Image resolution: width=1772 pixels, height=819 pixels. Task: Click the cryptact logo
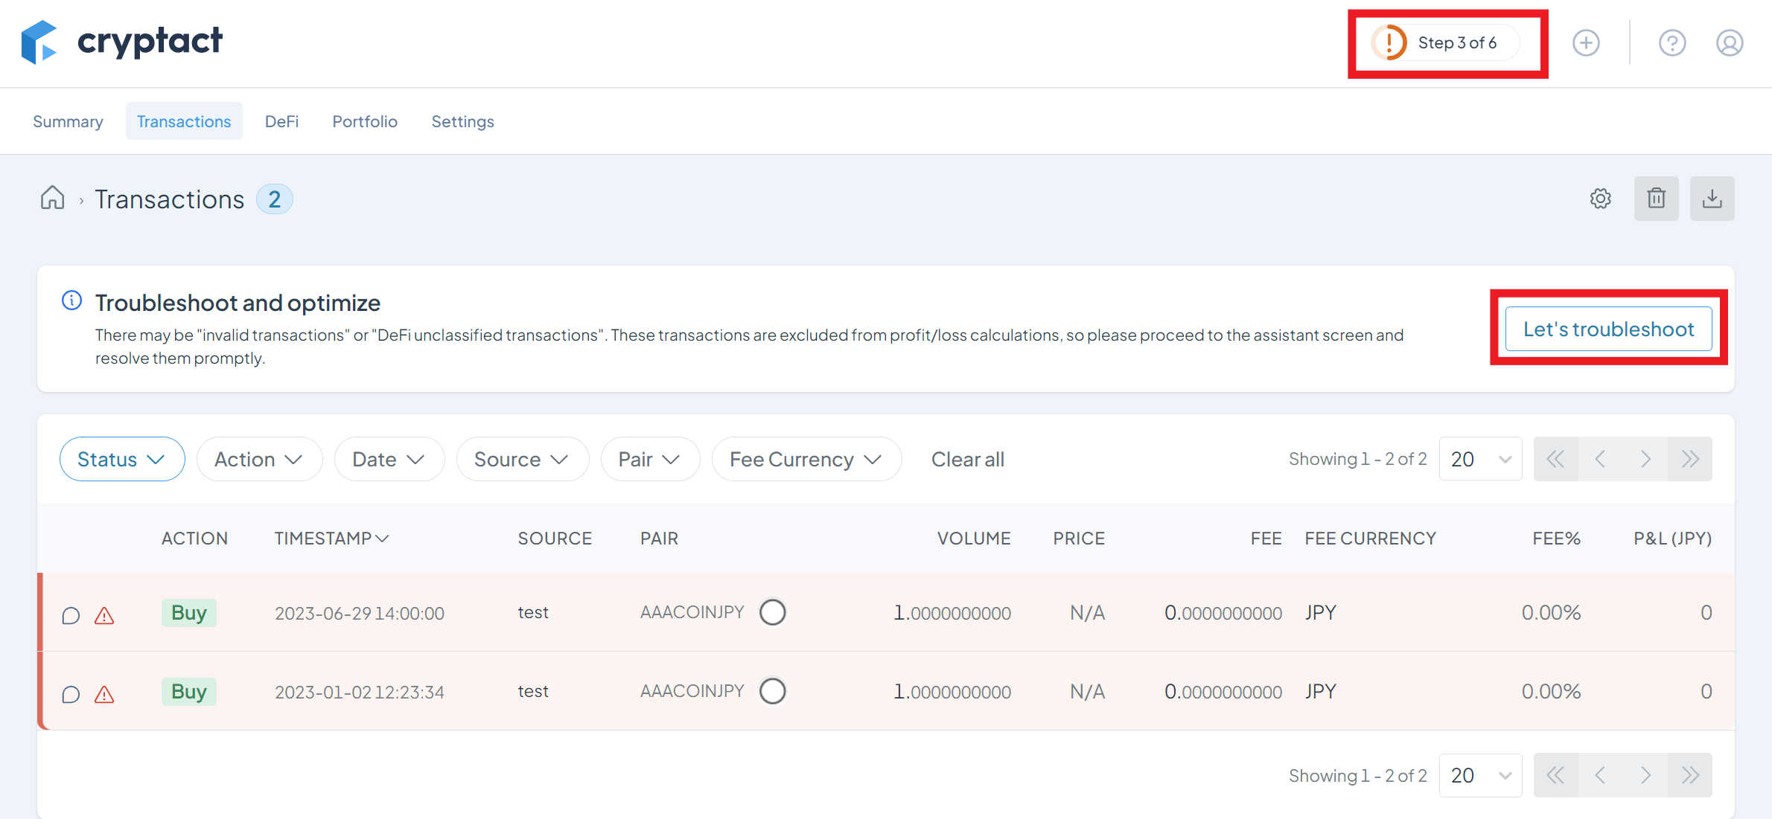pyautogui.click(x=123, y=42)
